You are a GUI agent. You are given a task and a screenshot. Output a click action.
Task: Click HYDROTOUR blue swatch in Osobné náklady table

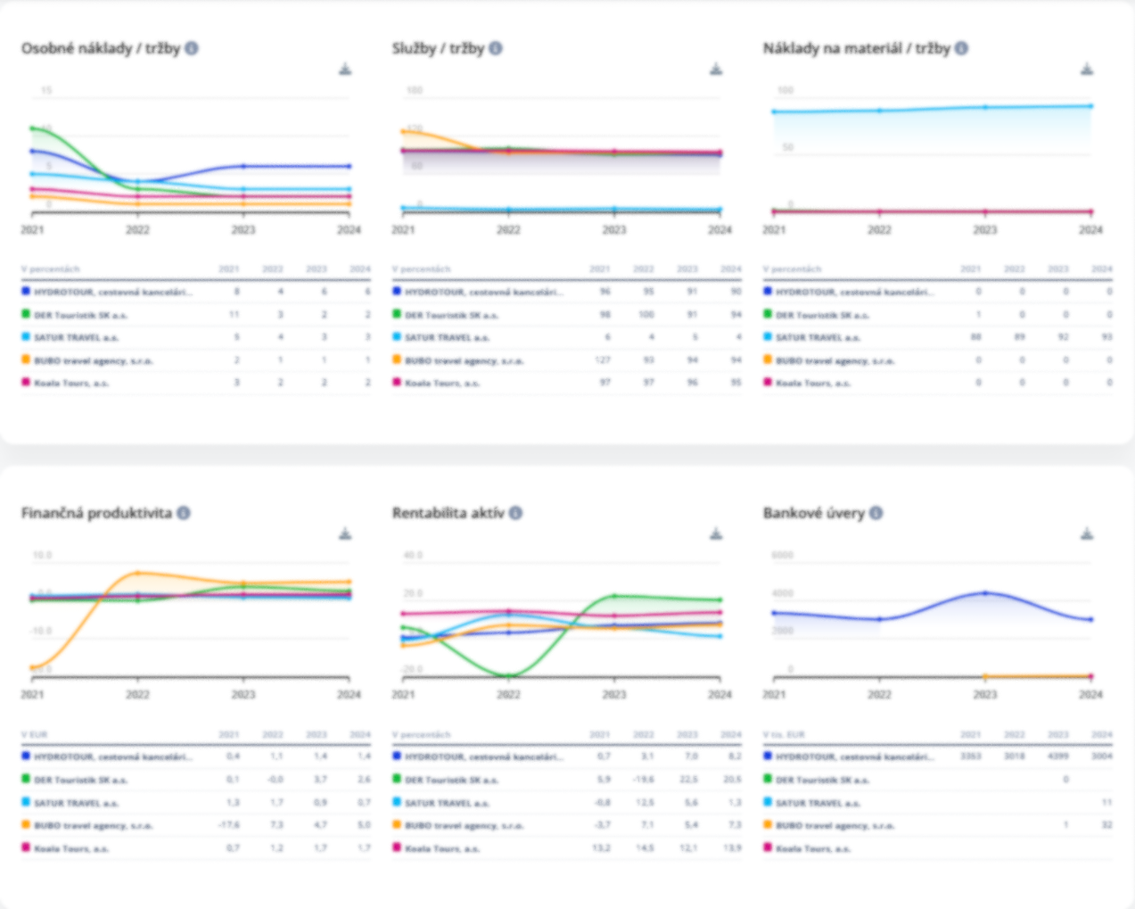coord(26,291)
